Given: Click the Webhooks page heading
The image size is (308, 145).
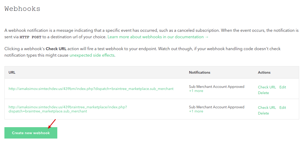Looking at the screenshot, I should pyautogui.click(x=22, y=9).
